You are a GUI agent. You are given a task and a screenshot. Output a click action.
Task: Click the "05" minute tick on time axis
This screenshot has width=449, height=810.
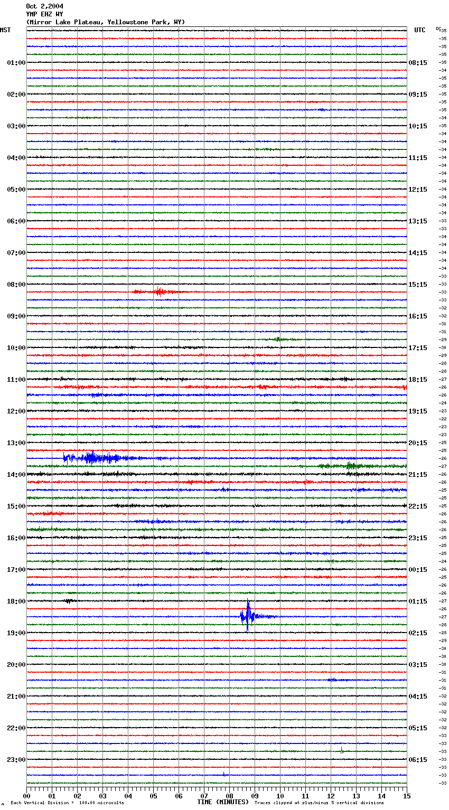click(153, 796)
